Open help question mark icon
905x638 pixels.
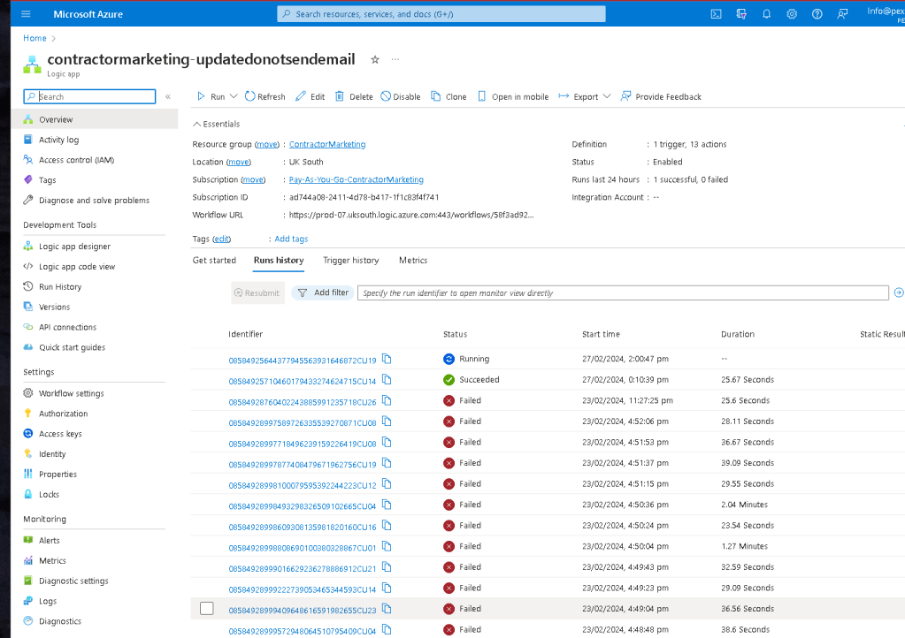tap(817, 14)
